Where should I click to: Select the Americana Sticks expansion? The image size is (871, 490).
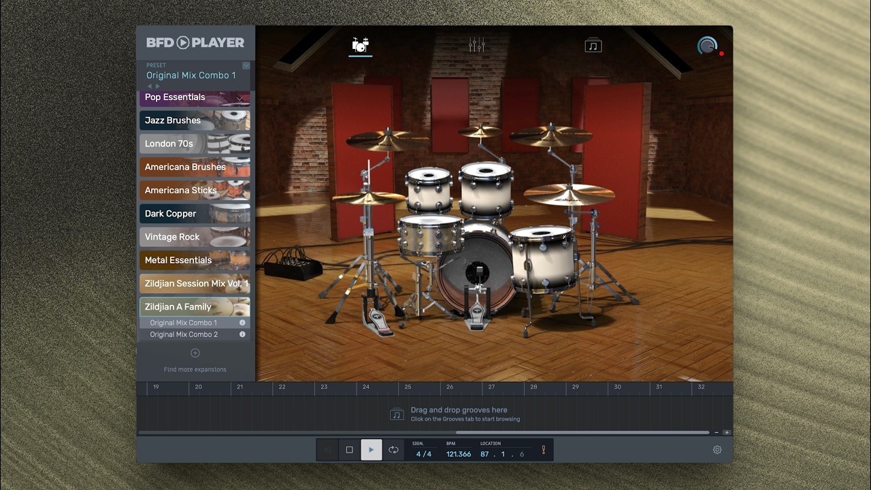pyautogui.click(x=195, y=190)
